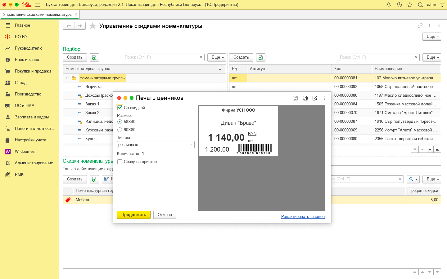Open the top-right "Еще" dropdown menu
The image size is (447, 279).
click(431, 37)
